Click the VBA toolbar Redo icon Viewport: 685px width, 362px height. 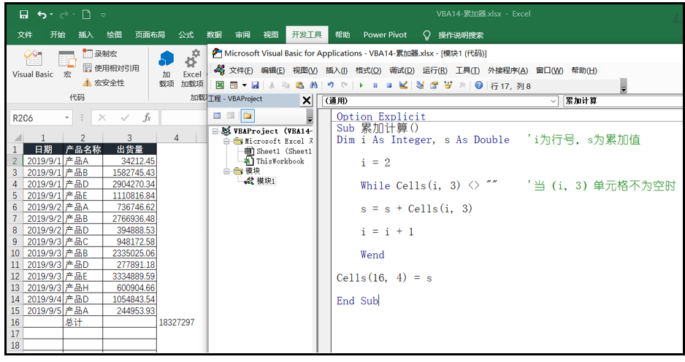345,85
